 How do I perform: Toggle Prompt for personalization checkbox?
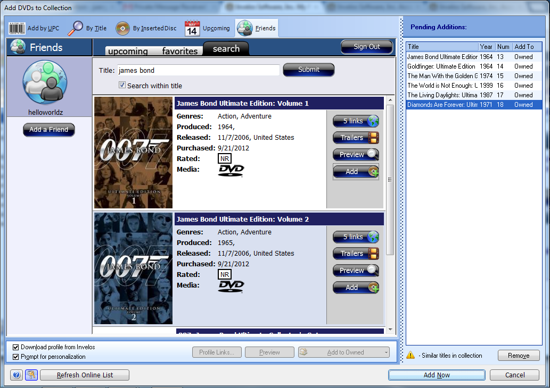tap(15, 357)
